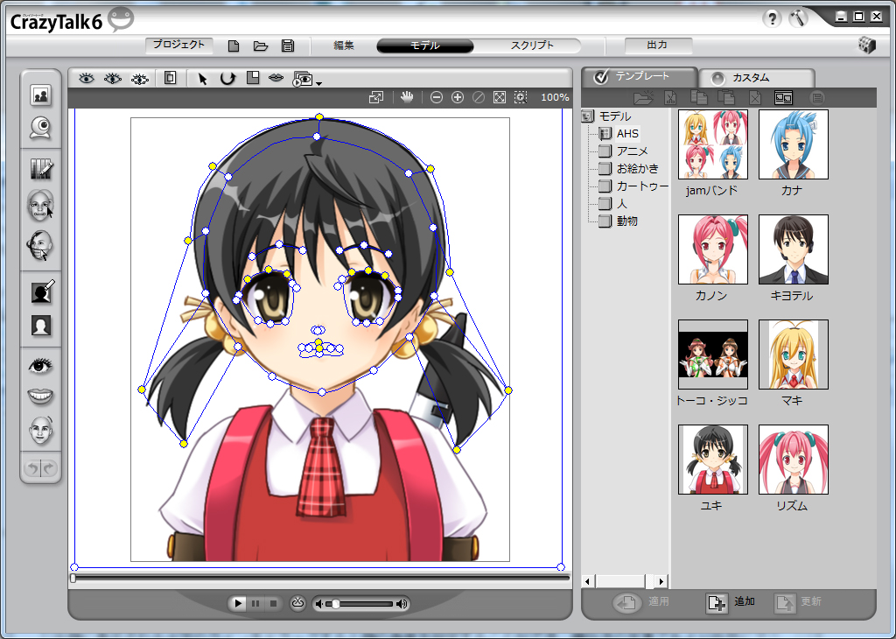The image size is (896, 639).
Task: Click the thumbnail view mode icon
Action: pos(783,98)
